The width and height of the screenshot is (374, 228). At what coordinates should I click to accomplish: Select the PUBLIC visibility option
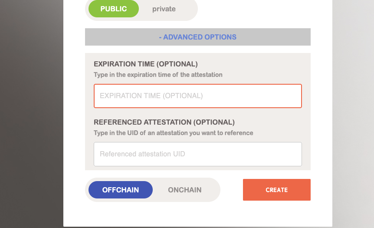pos(113,9)
